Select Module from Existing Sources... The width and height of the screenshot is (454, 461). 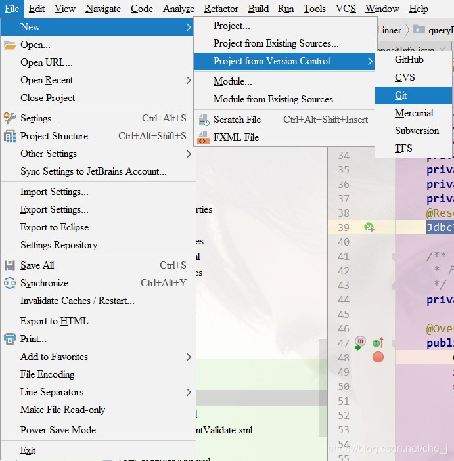(x=284, y=99)
